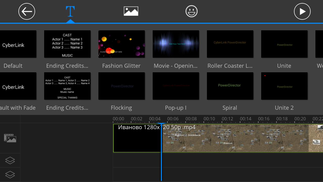The image size is (323, 182).
Task: Choose the Unite 2 title template
Action: pyautogui.click(x=284, y=86)
